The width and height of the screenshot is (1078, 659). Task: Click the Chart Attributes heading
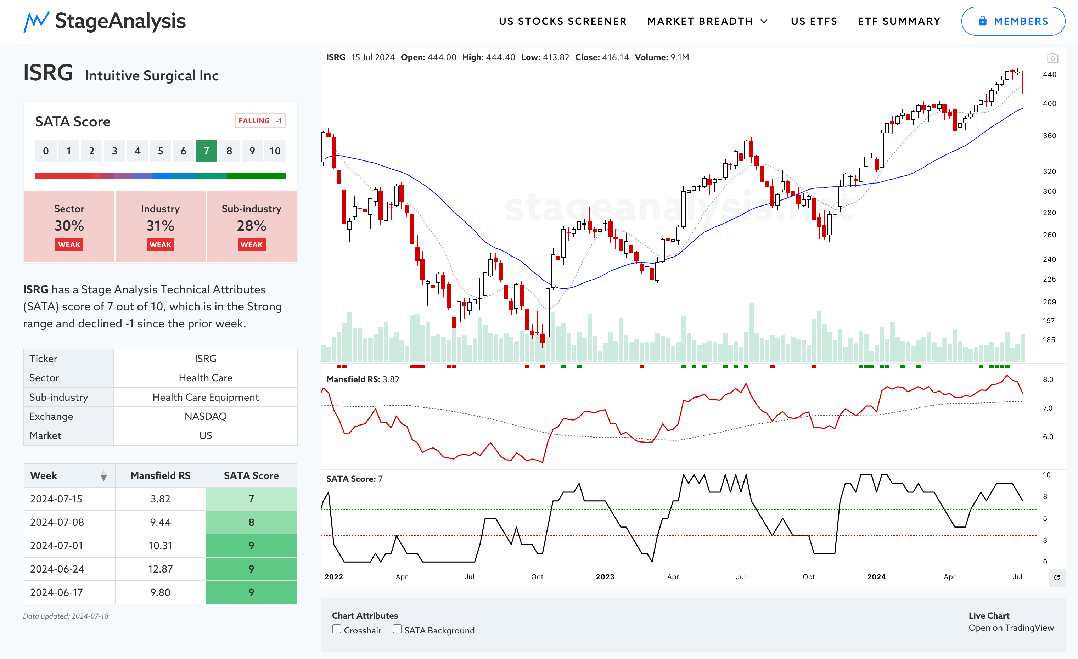(365, 615)
